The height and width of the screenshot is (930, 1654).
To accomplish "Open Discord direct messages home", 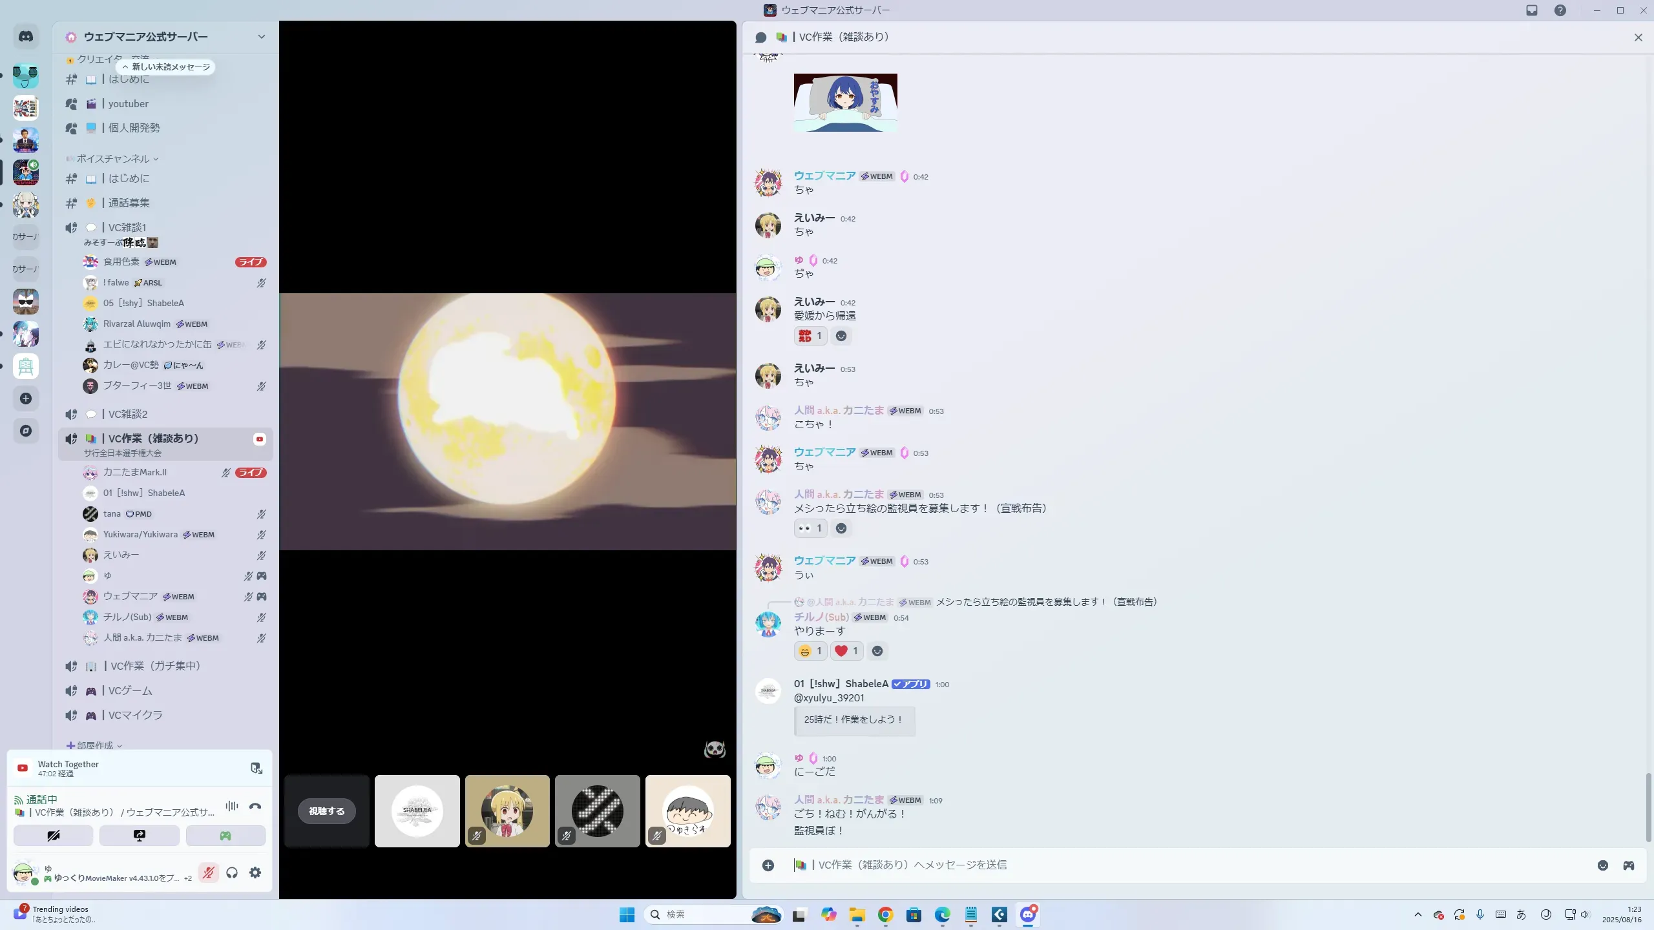I will point(26,37).
